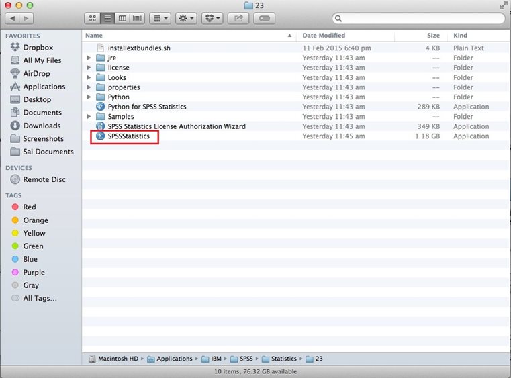Switch to column view in toolbar
This screenshot has height=378, width=511.
click(122, 18)
